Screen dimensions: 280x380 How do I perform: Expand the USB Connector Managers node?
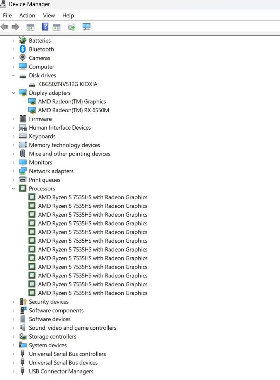(x=14, y=371)
